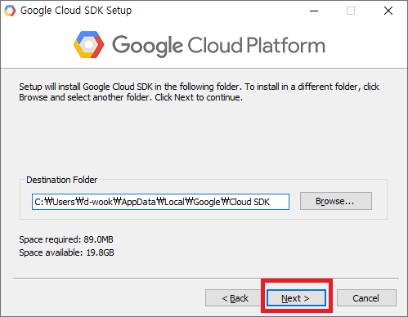408x317 pixels.
Task: Minimize the setup window
Action: (314, 11)
